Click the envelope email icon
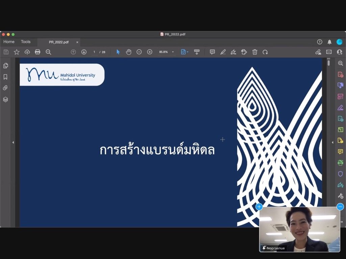Viewport: 346px width, 259px height. click(329, 52)
